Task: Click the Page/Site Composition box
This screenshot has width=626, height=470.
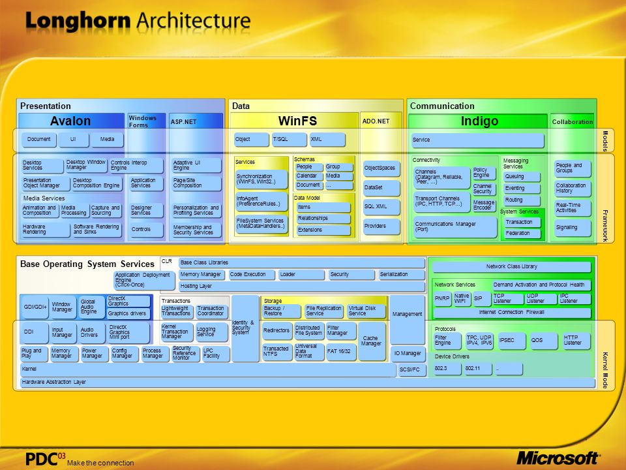Action: coord(196,183)
